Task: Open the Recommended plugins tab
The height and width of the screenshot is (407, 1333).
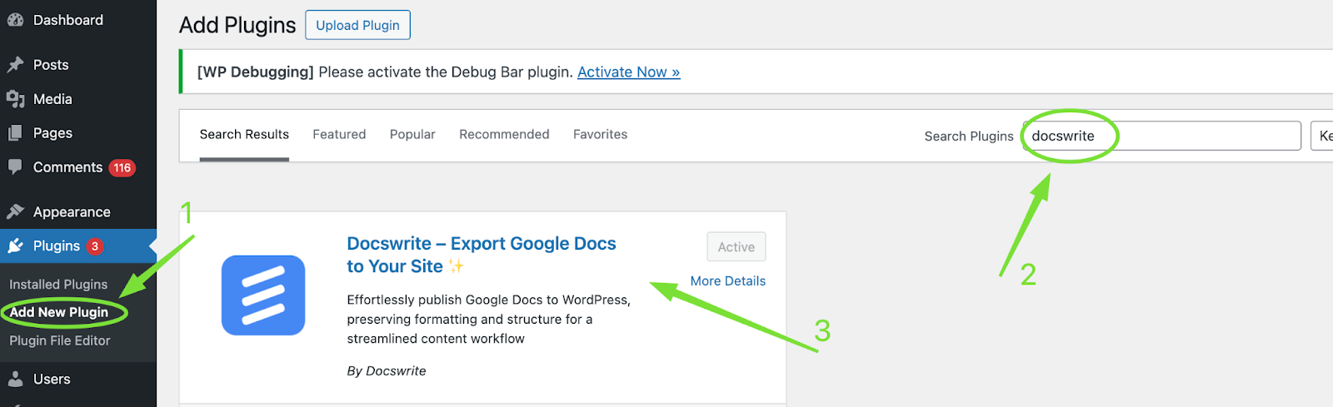Action: click(504, 134)
